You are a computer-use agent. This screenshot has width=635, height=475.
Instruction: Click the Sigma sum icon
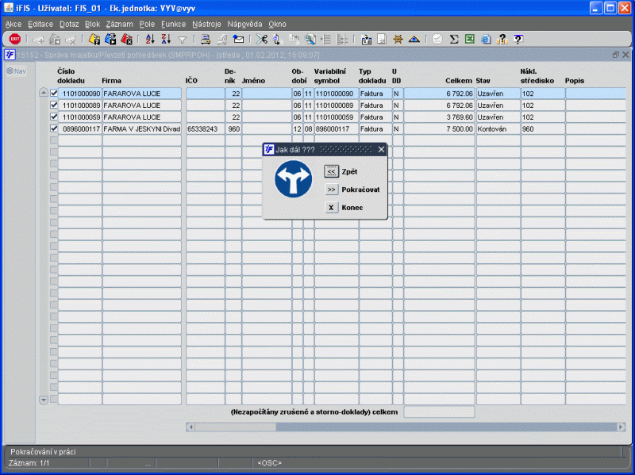point(454,39)
